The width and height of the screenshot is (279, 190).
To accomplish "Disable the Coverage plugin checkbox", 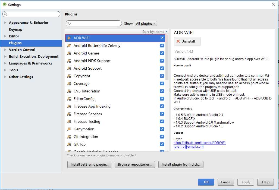I will [162, 83].
